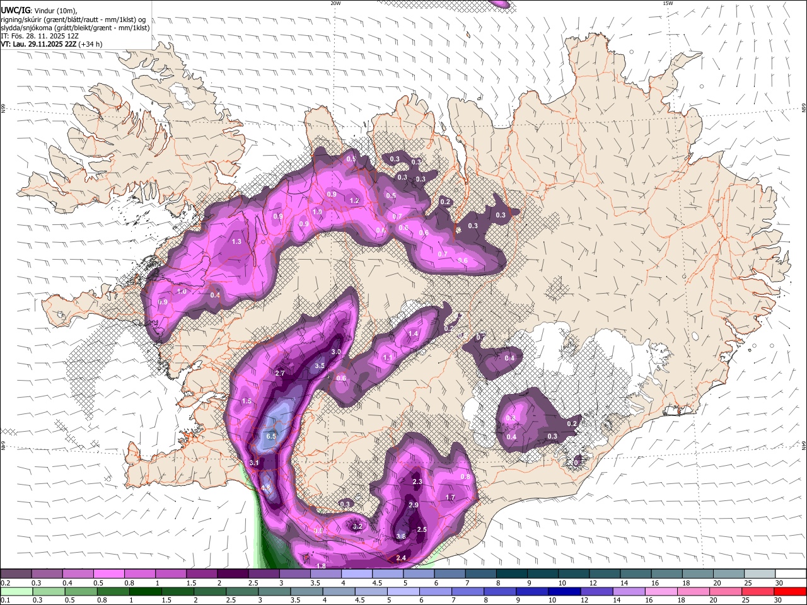This screenshot has height=605, width=807.
Task: Click the 1.1 value label on the map
Action: 388,357
